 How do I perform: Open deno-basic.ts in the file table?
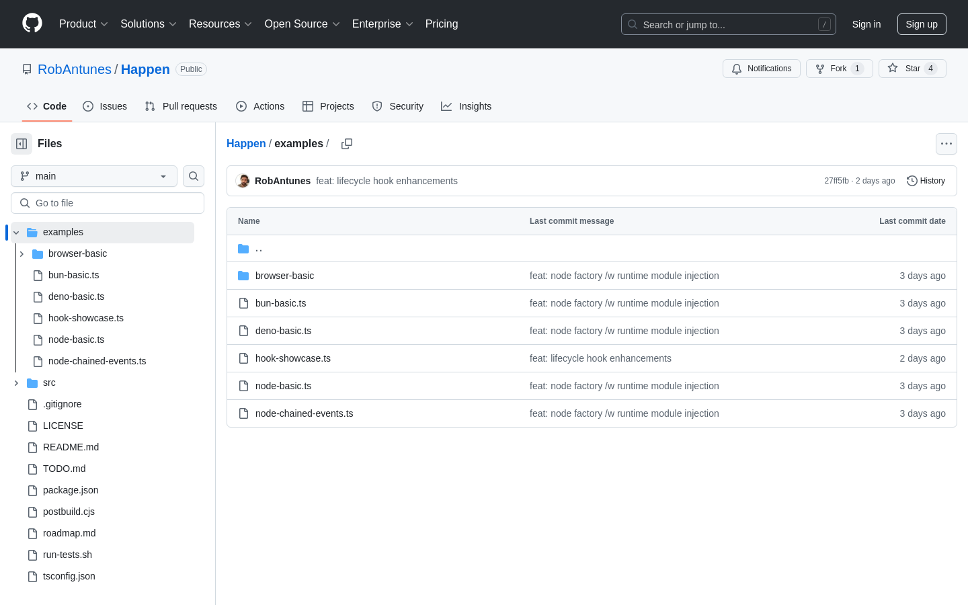[x=283, y=331]
